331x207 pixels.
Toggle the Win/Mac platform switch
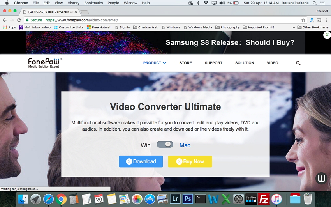coord(165,145)
